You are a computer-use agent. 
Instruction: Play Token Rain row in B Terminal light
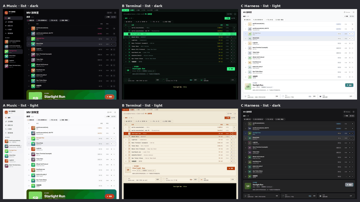(x=232, y=146)
